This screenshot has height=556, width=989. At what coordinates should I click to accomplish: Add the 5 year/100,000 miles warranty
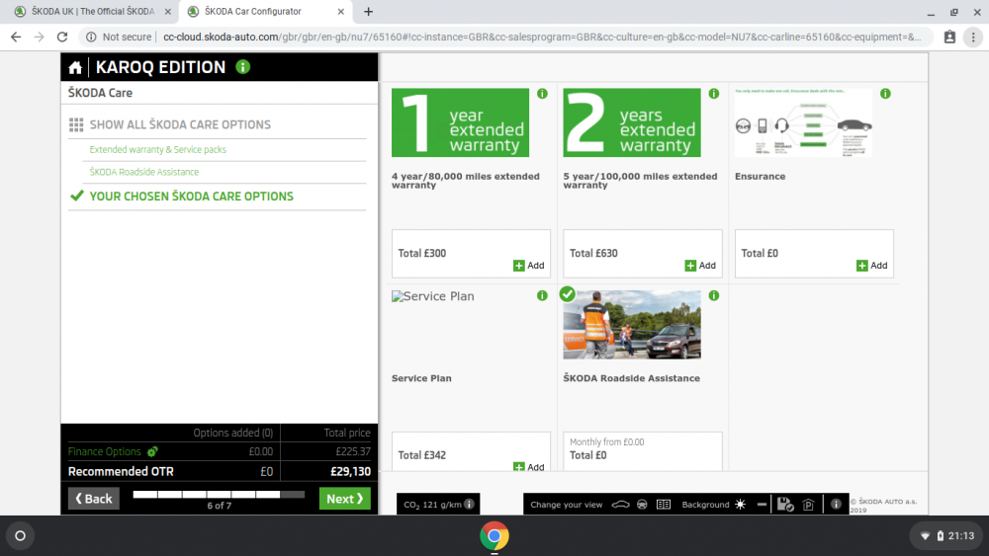[x=700, y=266]
